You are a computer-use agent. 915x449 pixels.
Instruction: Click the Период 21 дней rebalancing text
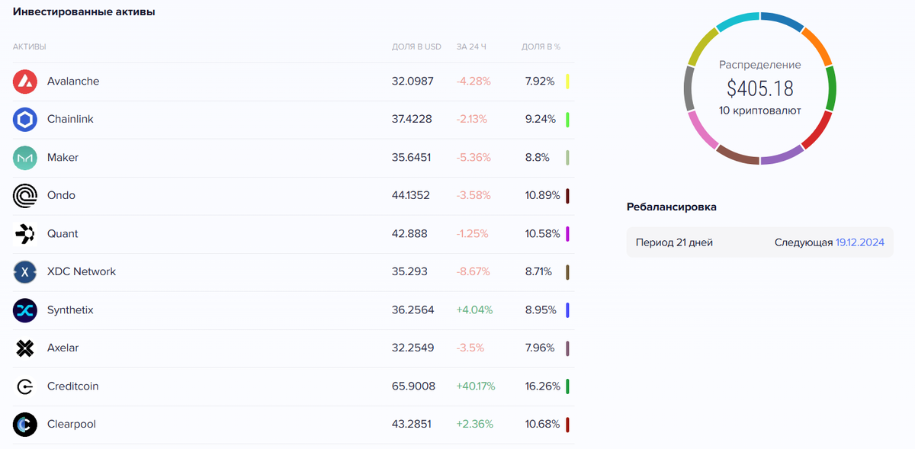click(x=674, y=242)
